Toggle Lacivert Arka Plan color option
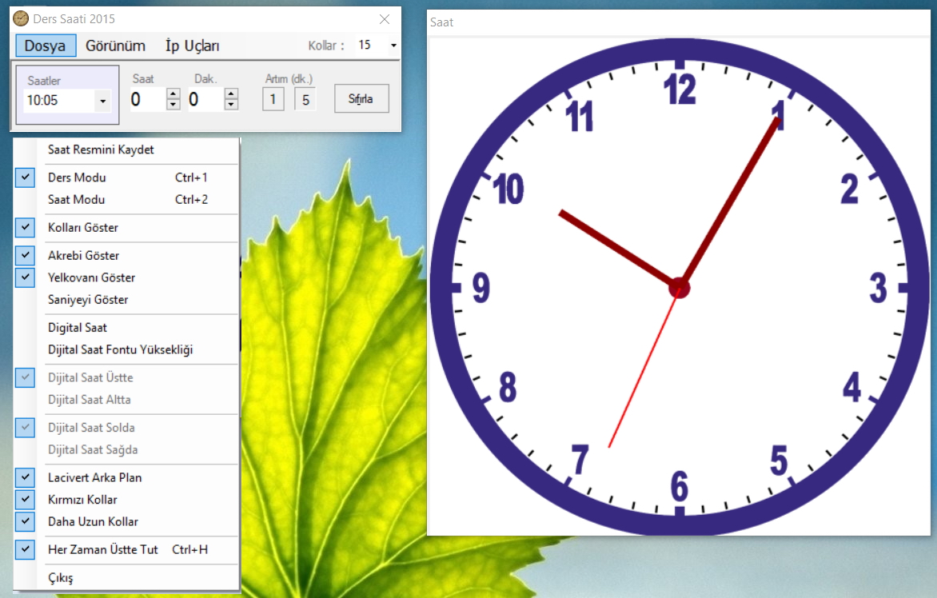Viewport: 937px width, 598px height. click(x=94, y=478)
